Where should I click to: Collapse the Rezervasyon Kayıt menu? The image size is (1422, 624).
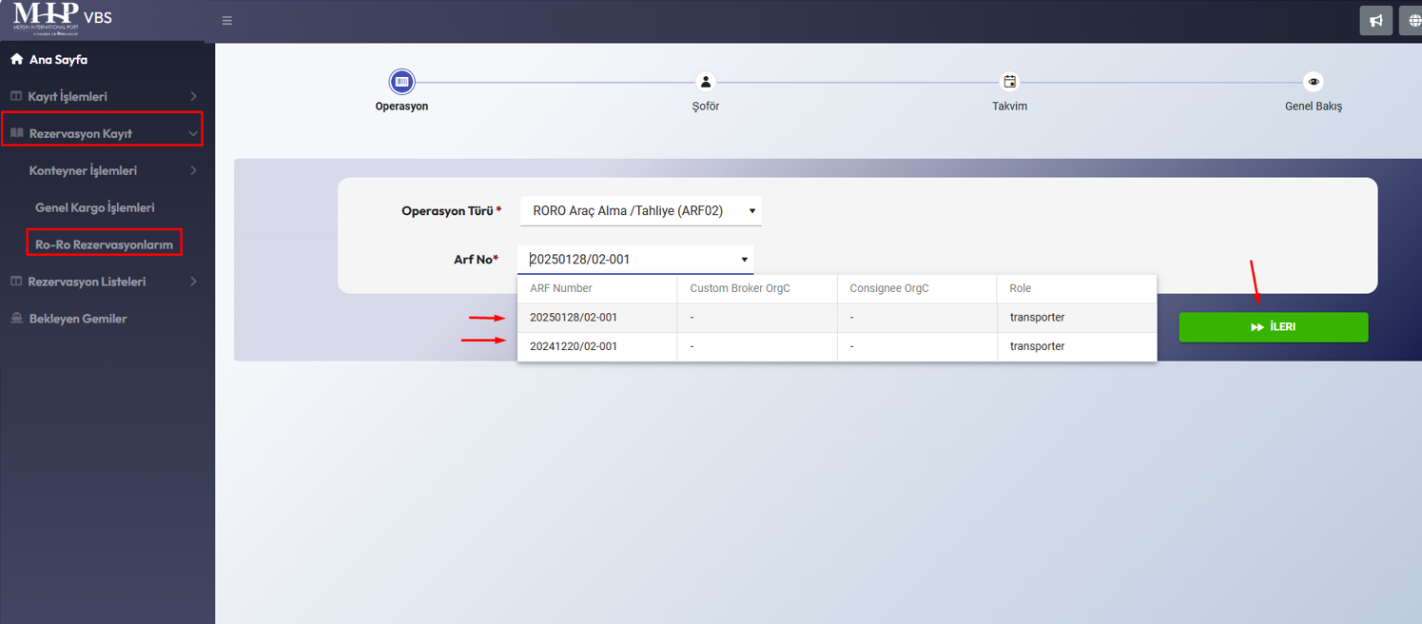coord(102,133)
